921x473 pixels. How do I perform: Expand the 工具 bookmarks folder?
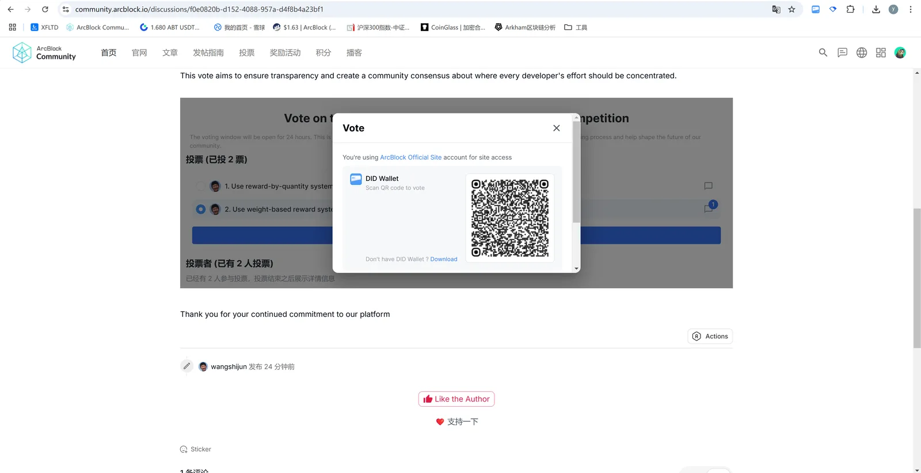pos(576,27)
